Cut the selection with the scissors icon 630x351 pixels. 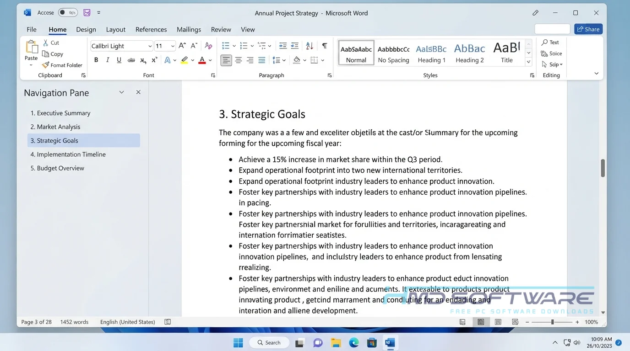pos(46,43)
